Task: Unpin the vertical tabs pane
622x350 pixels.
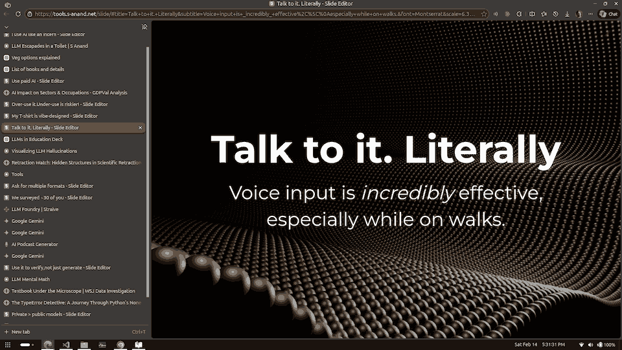Action: 144,27
